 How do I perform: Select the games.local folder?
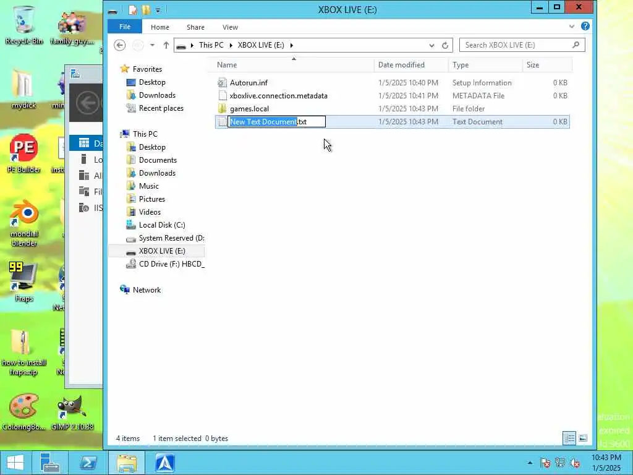(249, 109)
